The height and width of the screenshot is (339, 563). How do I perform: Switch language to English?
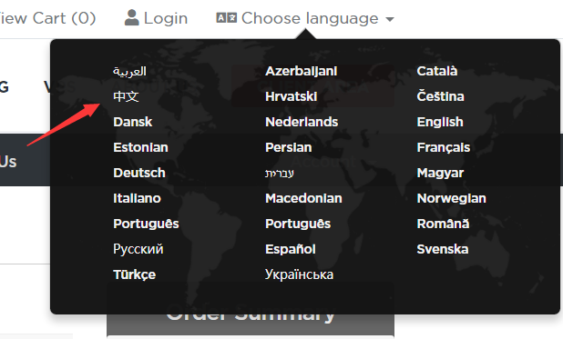440,122
